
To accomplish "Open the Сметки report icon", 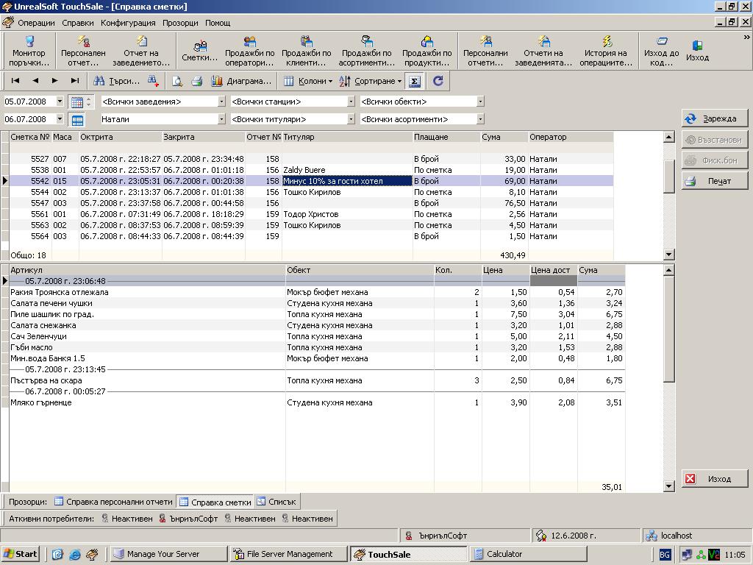I will (199, 50).
